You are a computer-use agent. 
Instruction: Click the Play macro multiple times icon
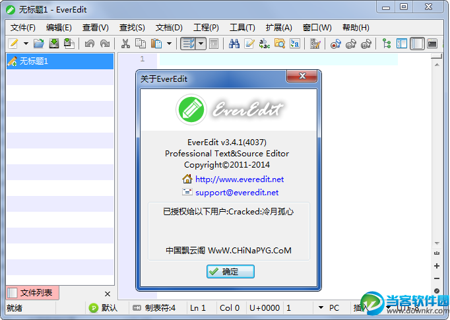(x=366, y=44)
